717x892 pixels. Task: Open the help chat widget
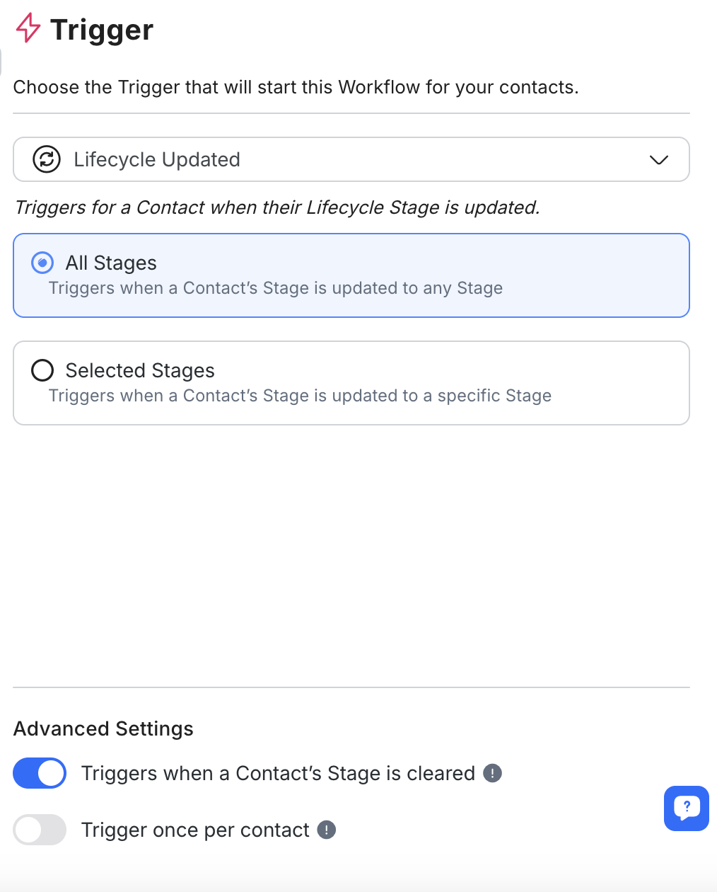(685, 808)
